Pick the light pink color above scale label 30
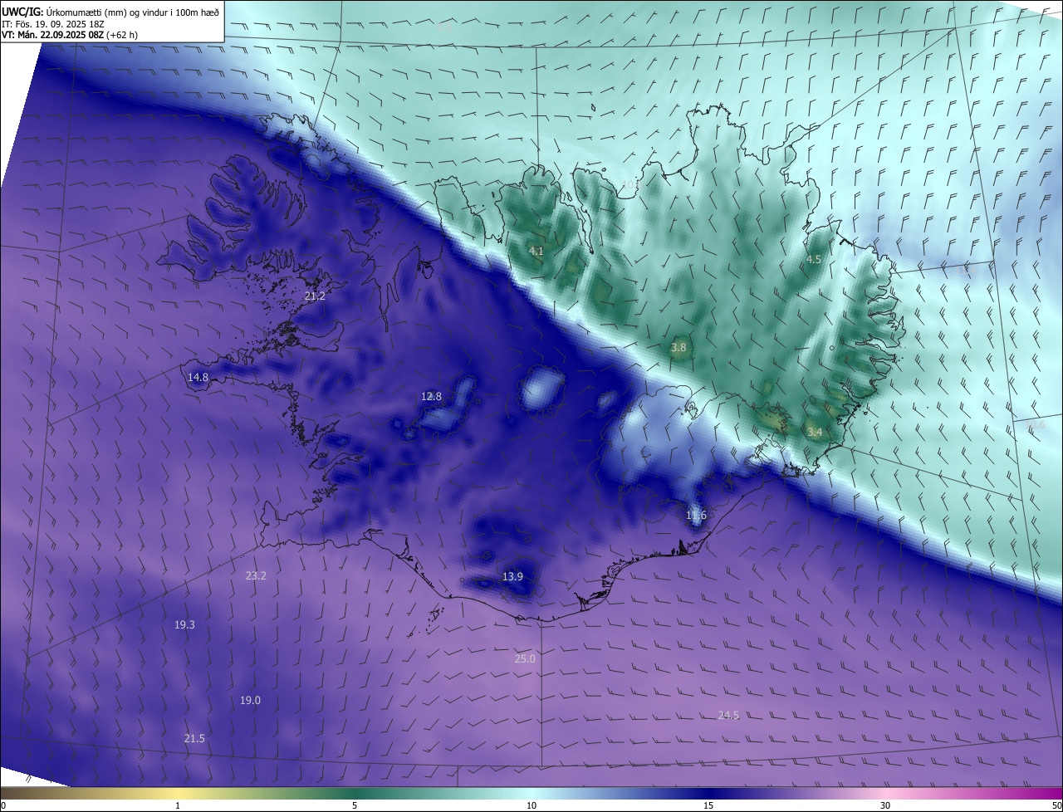Screen dimensions: 1063x812 (x=885, y=794)
